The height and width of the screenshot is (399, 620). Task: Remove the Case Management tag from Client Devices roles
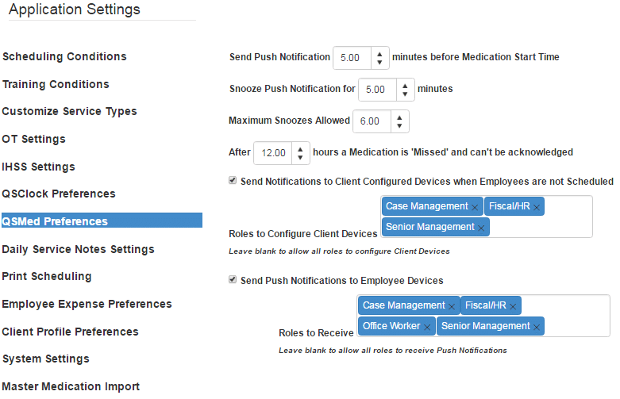click(x=475, y=207)
